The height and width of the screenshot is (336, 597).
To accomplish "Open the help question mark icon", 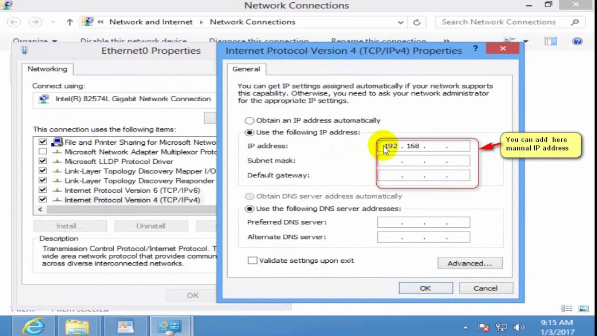I will pyautogui.click(x=577, y=41).
